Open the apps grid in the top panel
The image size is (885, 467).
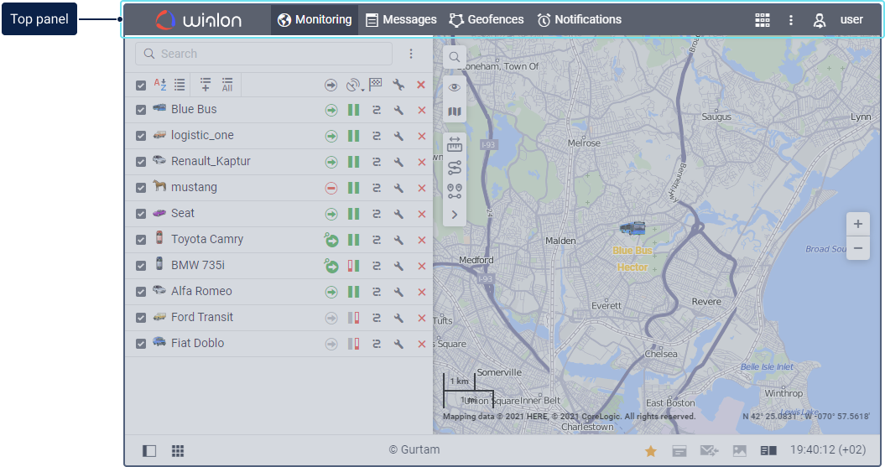click(763, 20)
